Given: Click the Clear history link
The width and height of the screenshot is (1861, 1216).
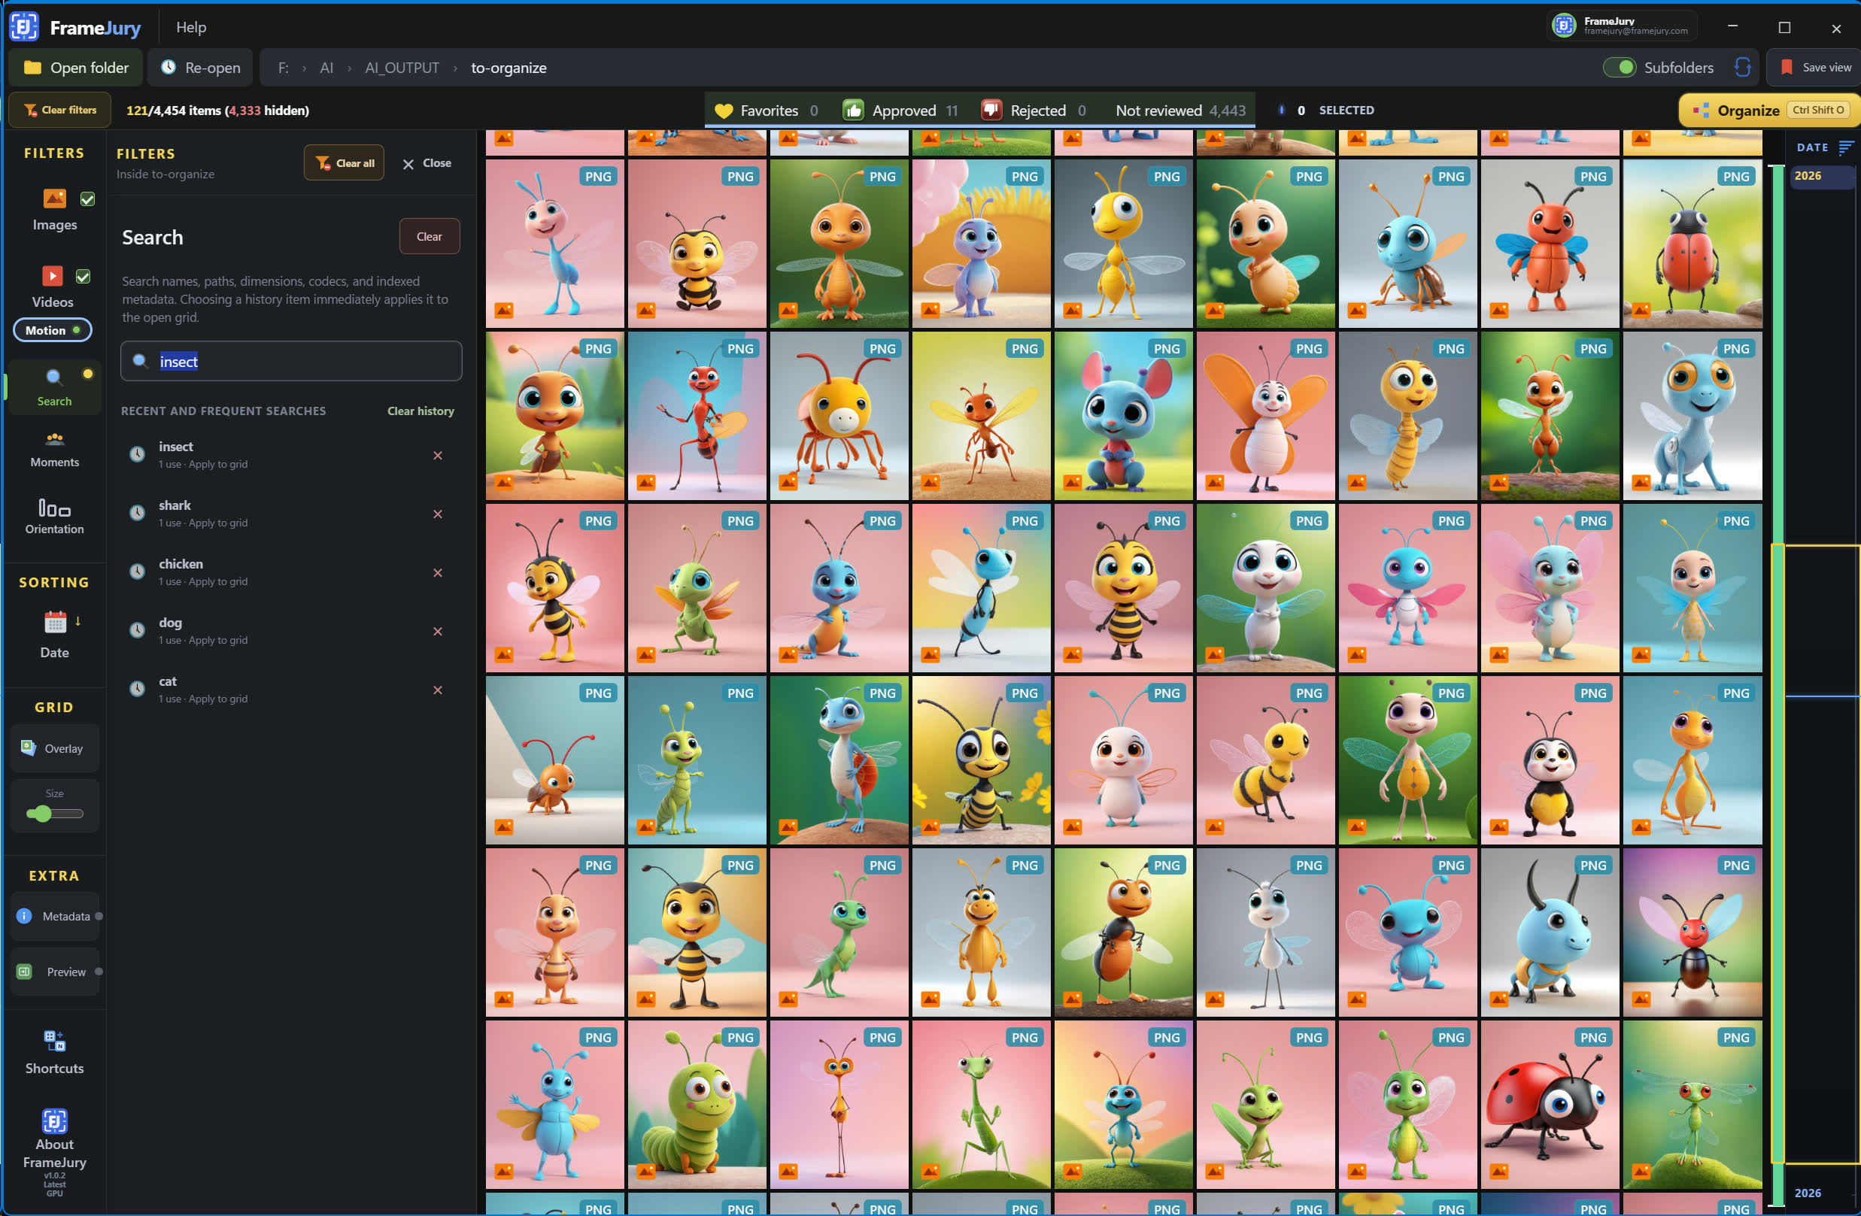Looking at the screenshot, I should click(x=420, y=411).
